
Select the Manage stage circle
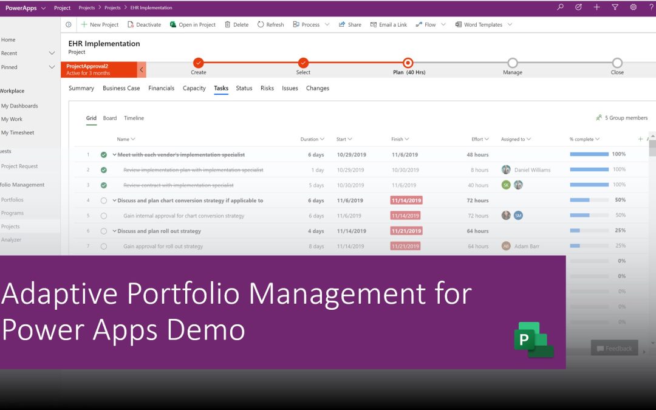tap(513, 63)
